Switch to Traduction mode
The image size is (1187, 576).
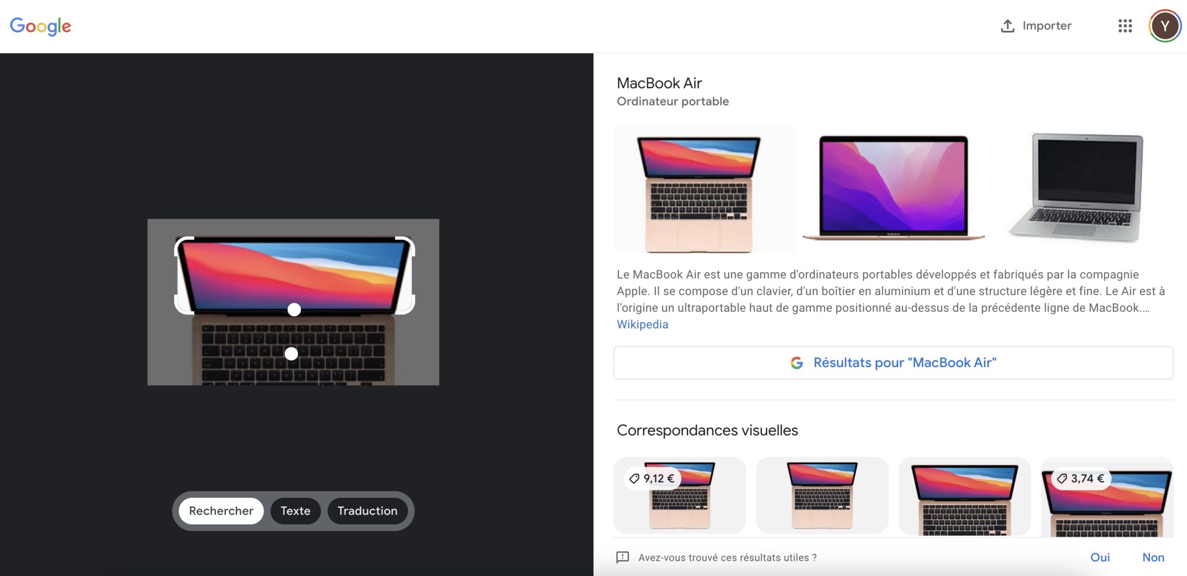367,511
